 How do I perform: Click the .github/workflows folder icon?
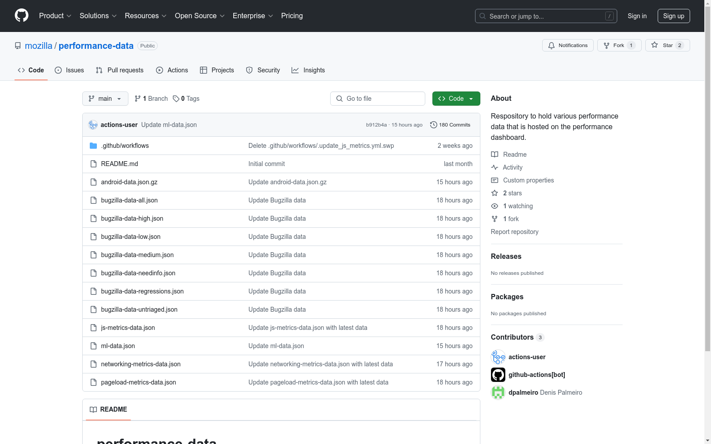coord(93,146)
